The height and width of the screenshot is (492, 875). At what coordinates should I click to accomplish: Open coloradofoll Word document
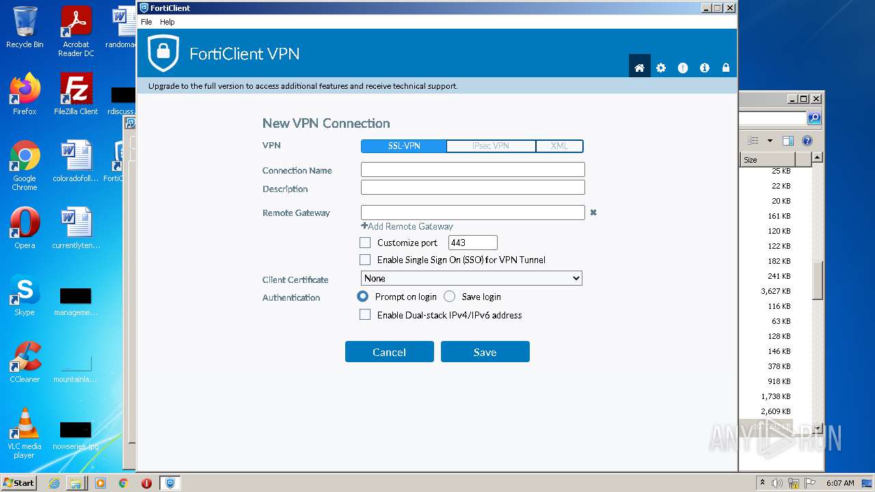tap(76, 161)
